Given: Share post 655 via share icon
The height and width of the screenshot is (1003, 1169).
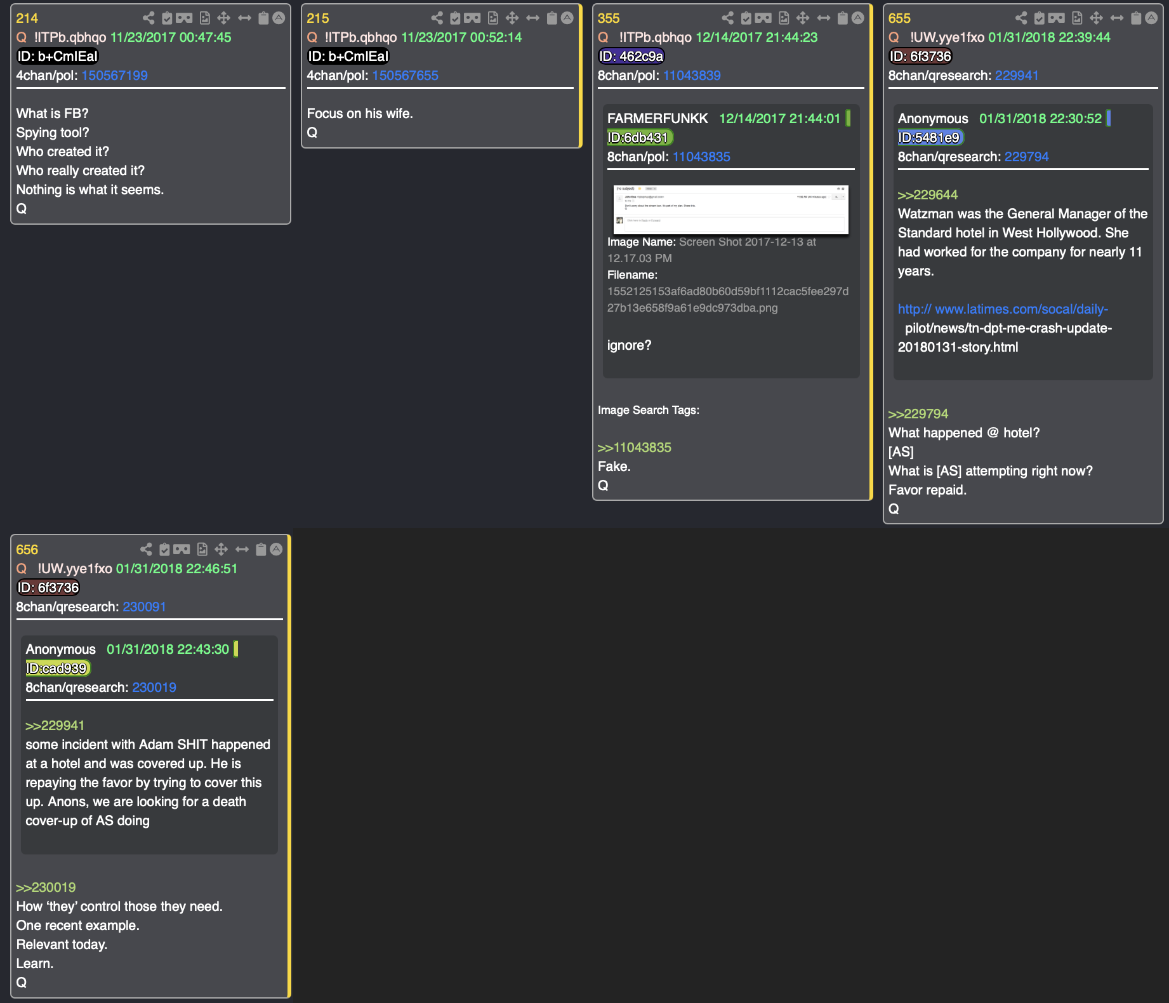Looking at the screenshot, I should [x=1021, y=18].
